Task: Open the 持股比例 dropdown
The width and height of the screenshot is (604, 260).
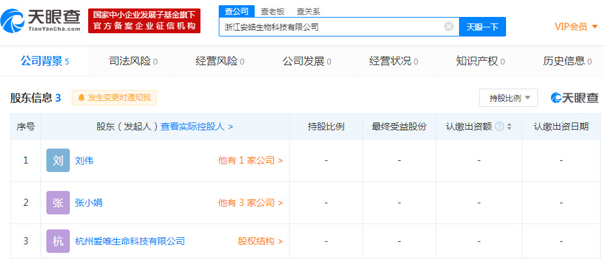Action: (509, 98)
